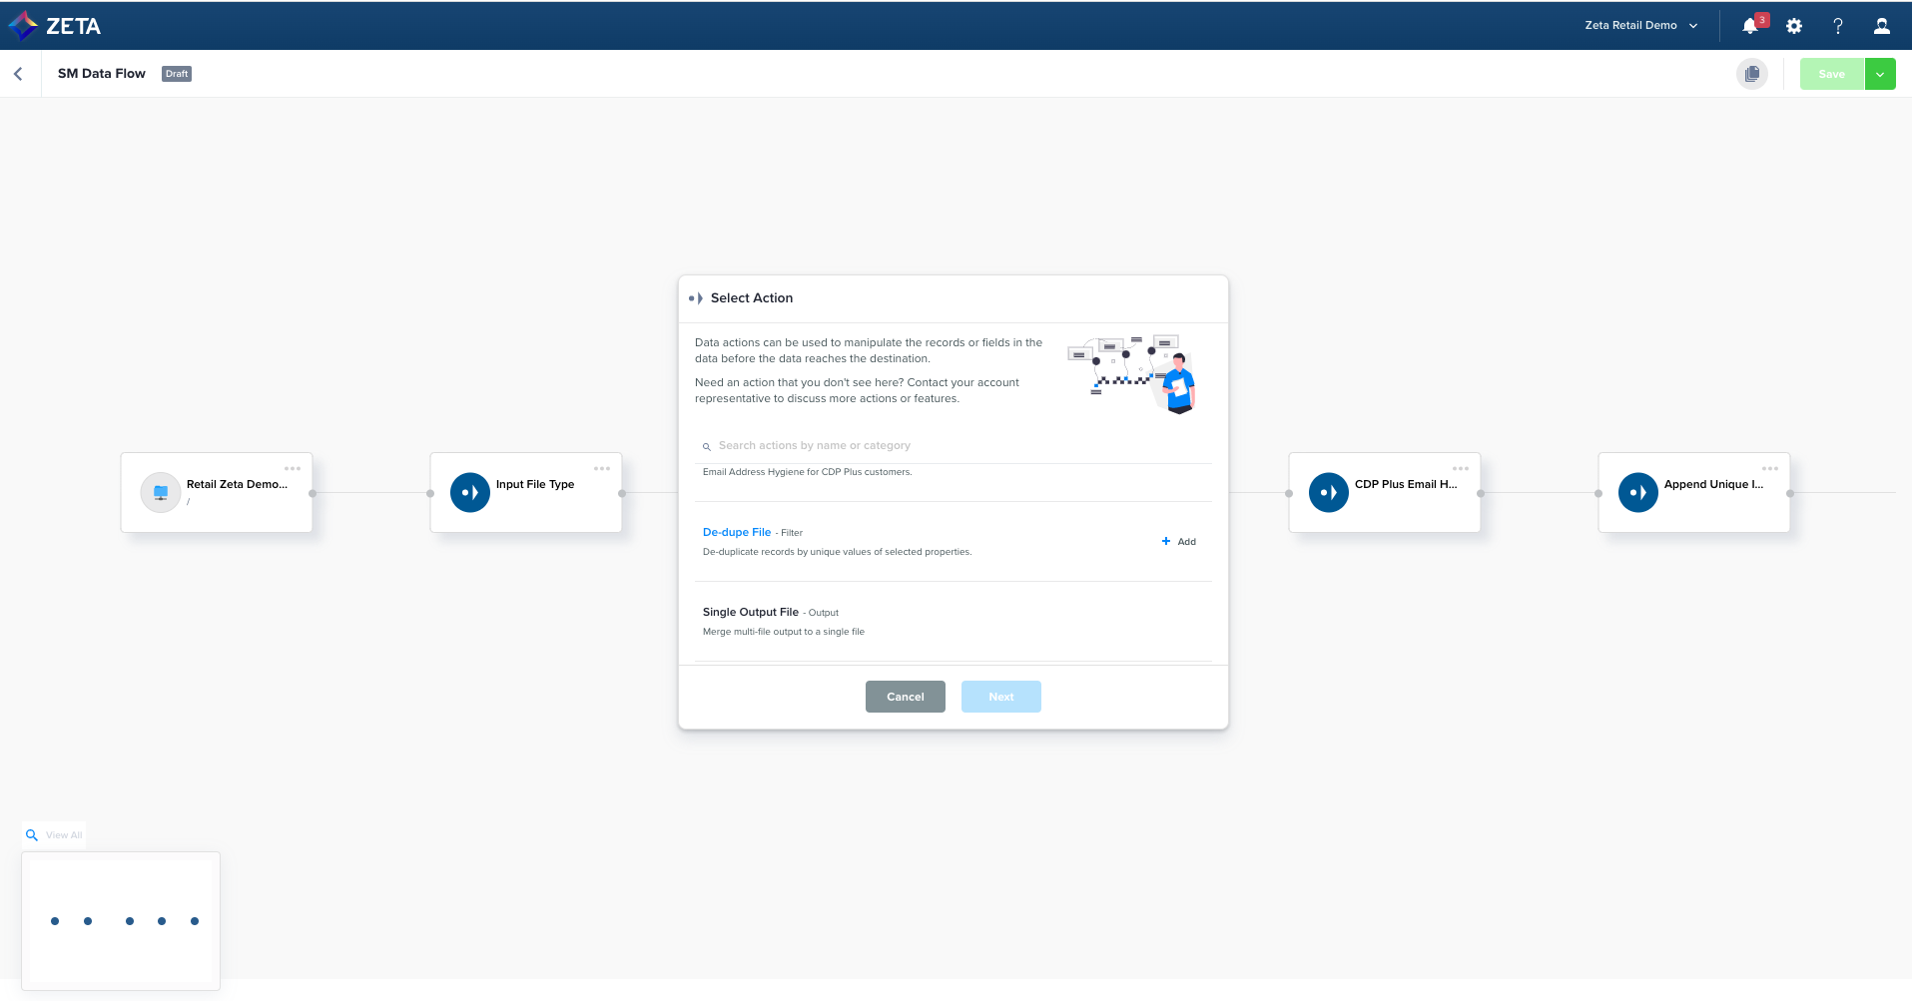This screenshot has width=1912, height=1001.
Task: Click the search magnifier icon in dialog
Action: tap(707, 447)
